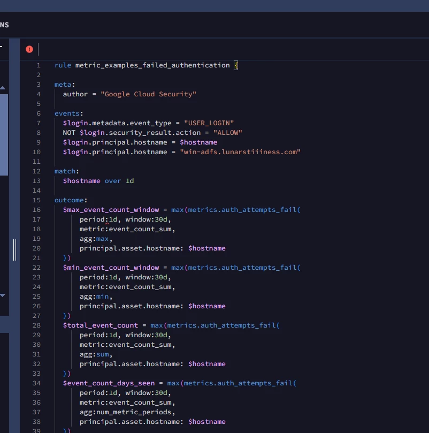The image size is (429, 433).
Task: Click the "ALLOW" string on line 8
Action: [227, 133]
